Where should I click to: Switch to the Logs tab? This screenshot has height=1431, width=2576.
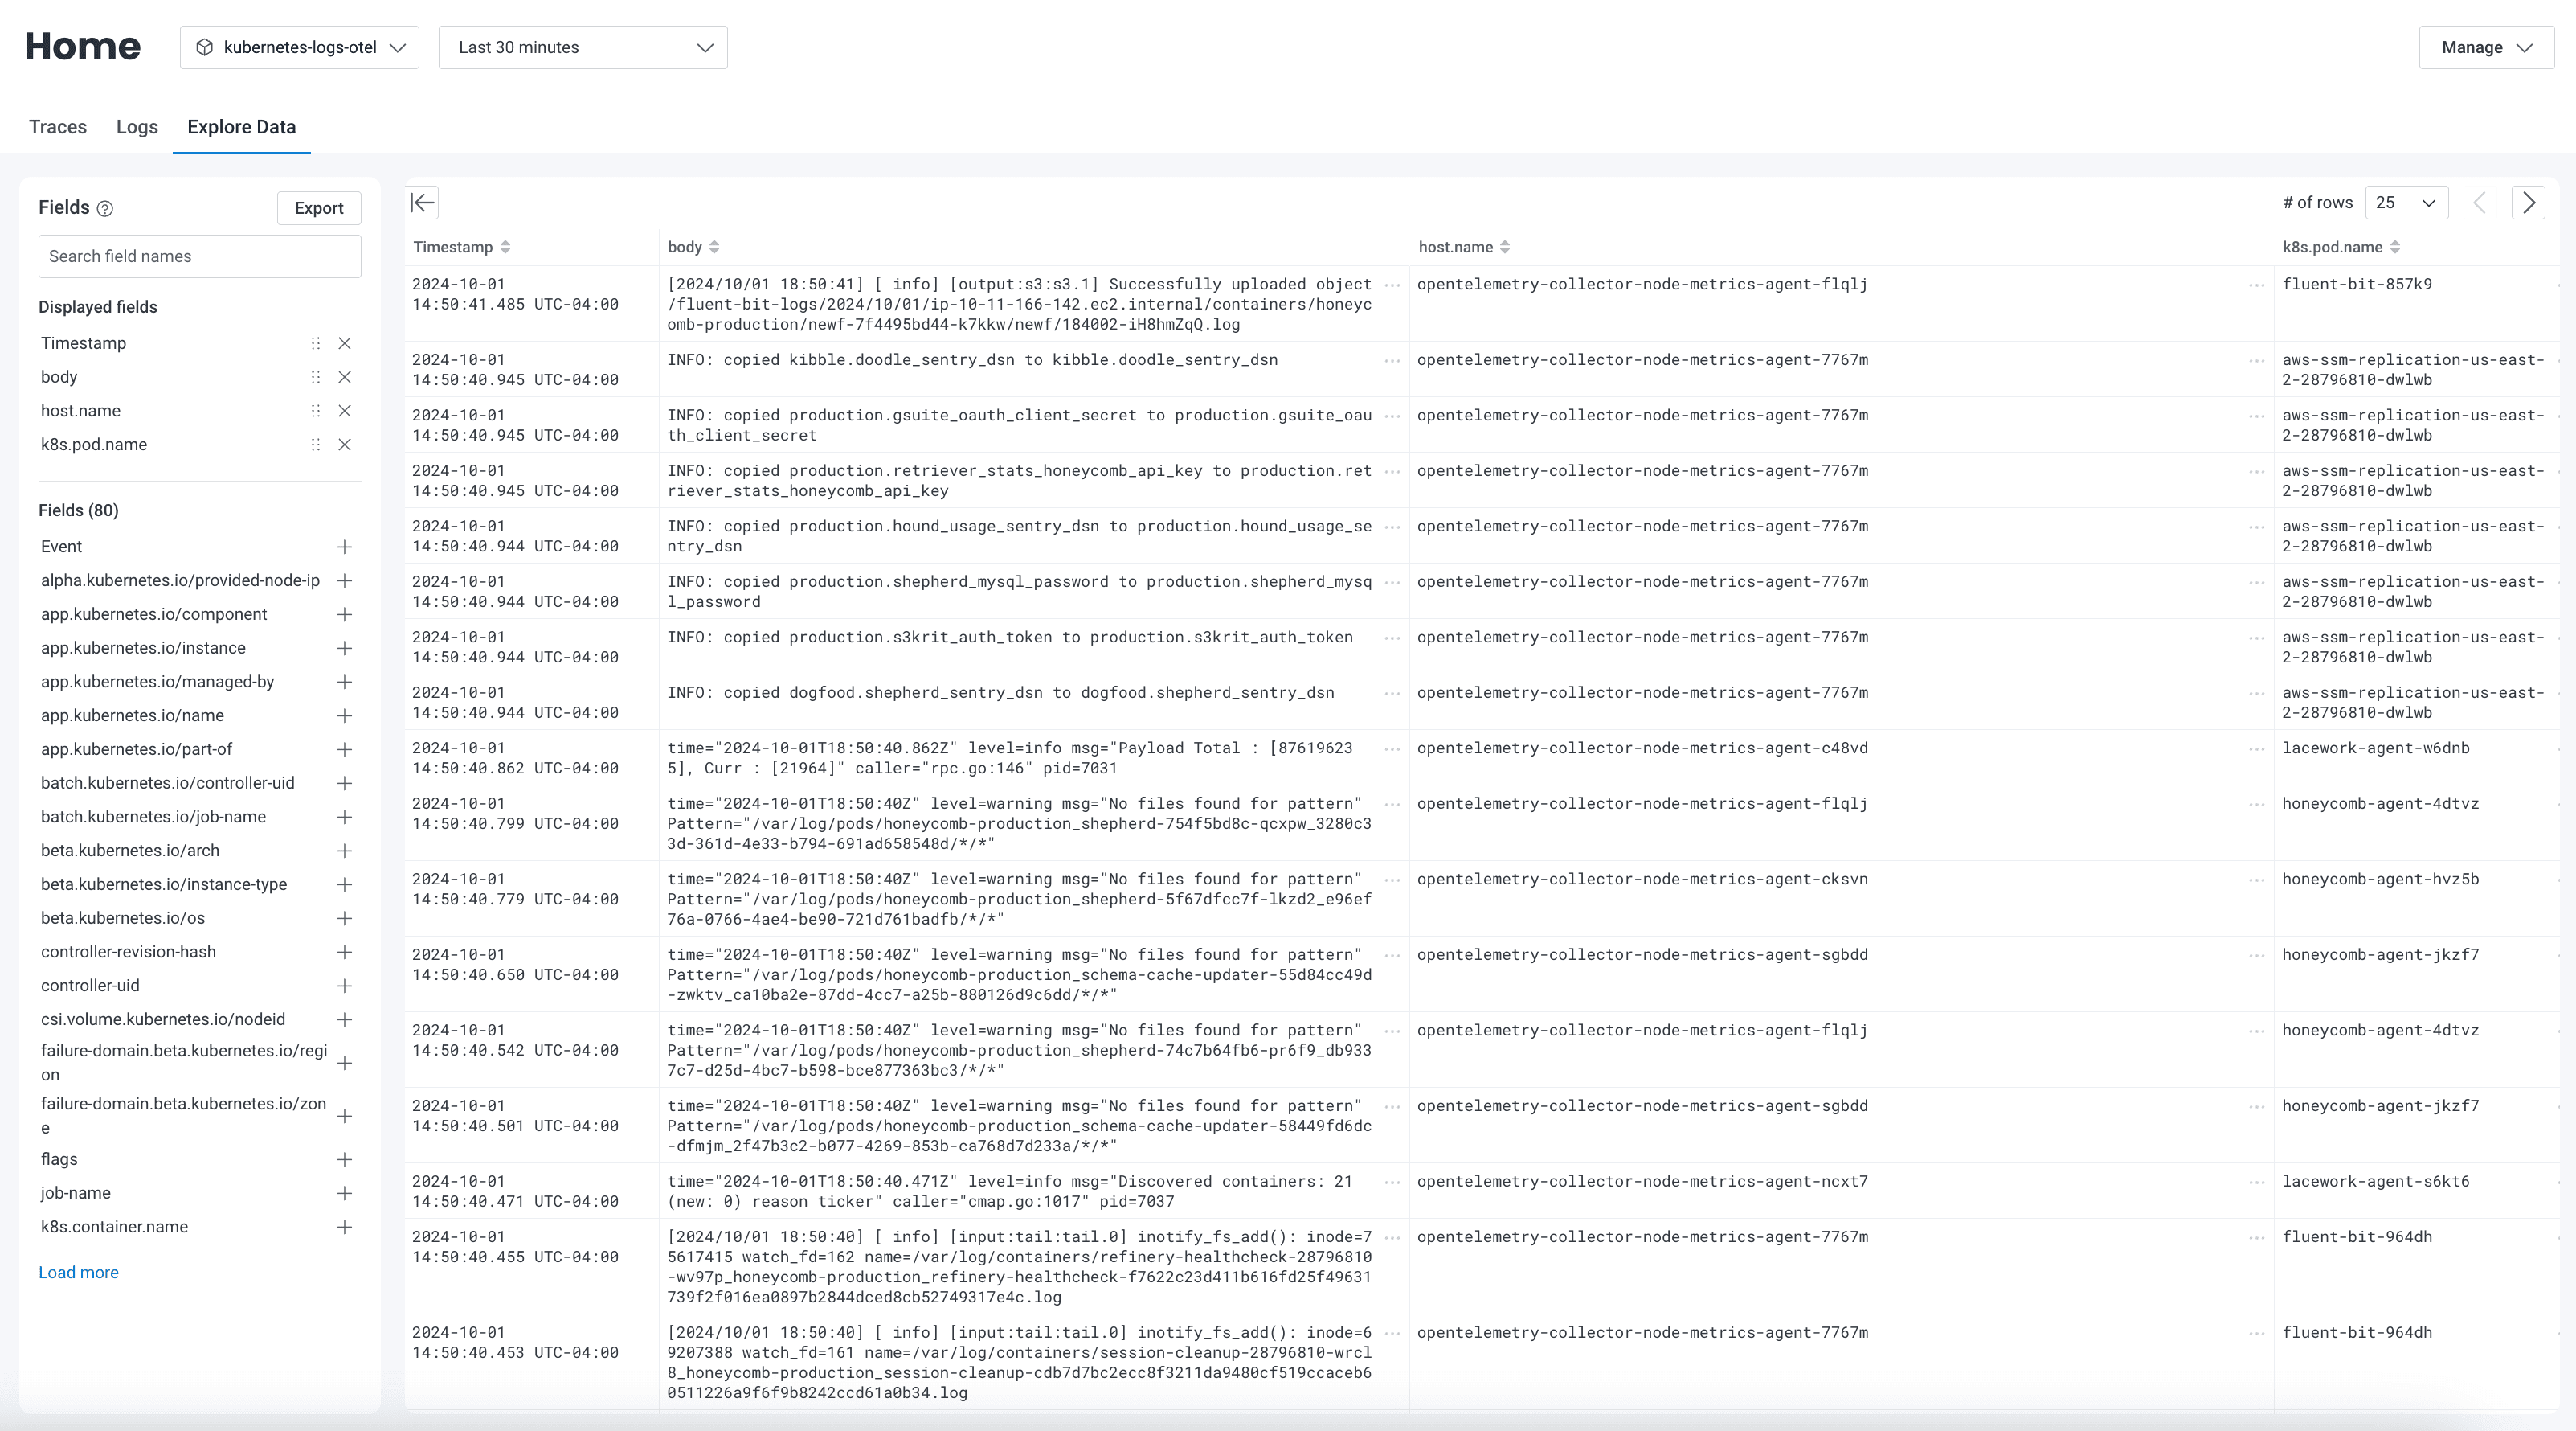click(x=137, y=127)
